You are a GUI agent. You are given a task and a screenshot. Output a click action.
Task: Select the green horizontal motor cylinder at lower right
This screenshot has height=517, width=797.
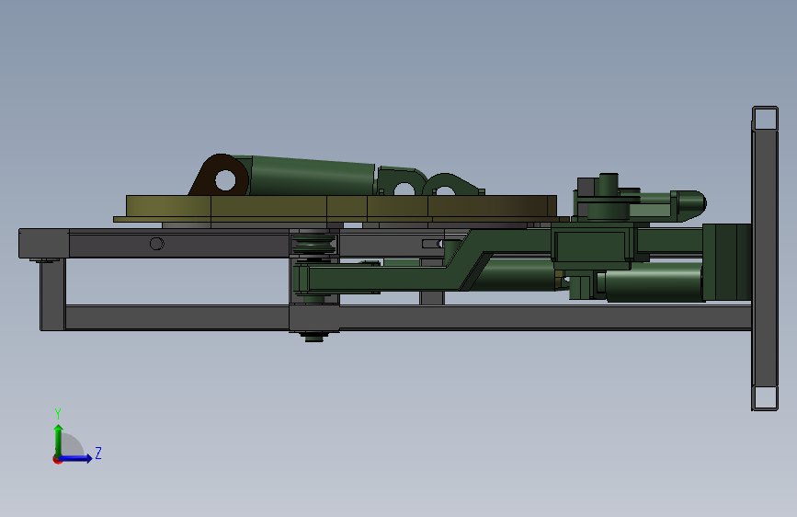pos(654,282)
